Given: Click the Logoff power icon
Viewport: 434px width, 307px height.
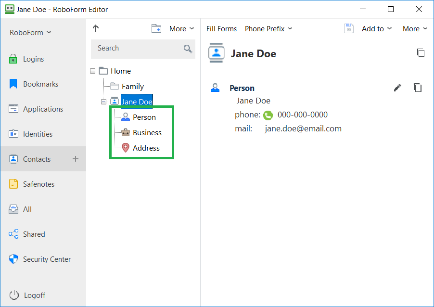Looking at the screenshot, I should 14,295.
